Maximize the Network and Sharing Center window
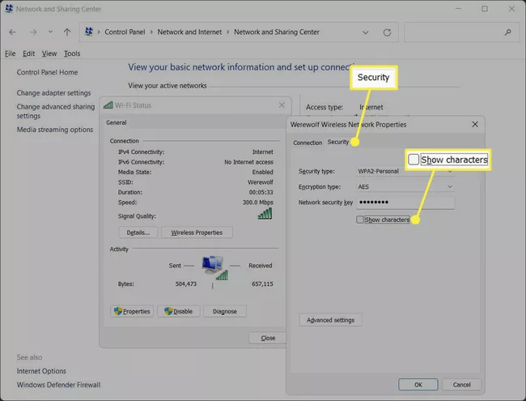526x401 pixels. click(485, 9)
